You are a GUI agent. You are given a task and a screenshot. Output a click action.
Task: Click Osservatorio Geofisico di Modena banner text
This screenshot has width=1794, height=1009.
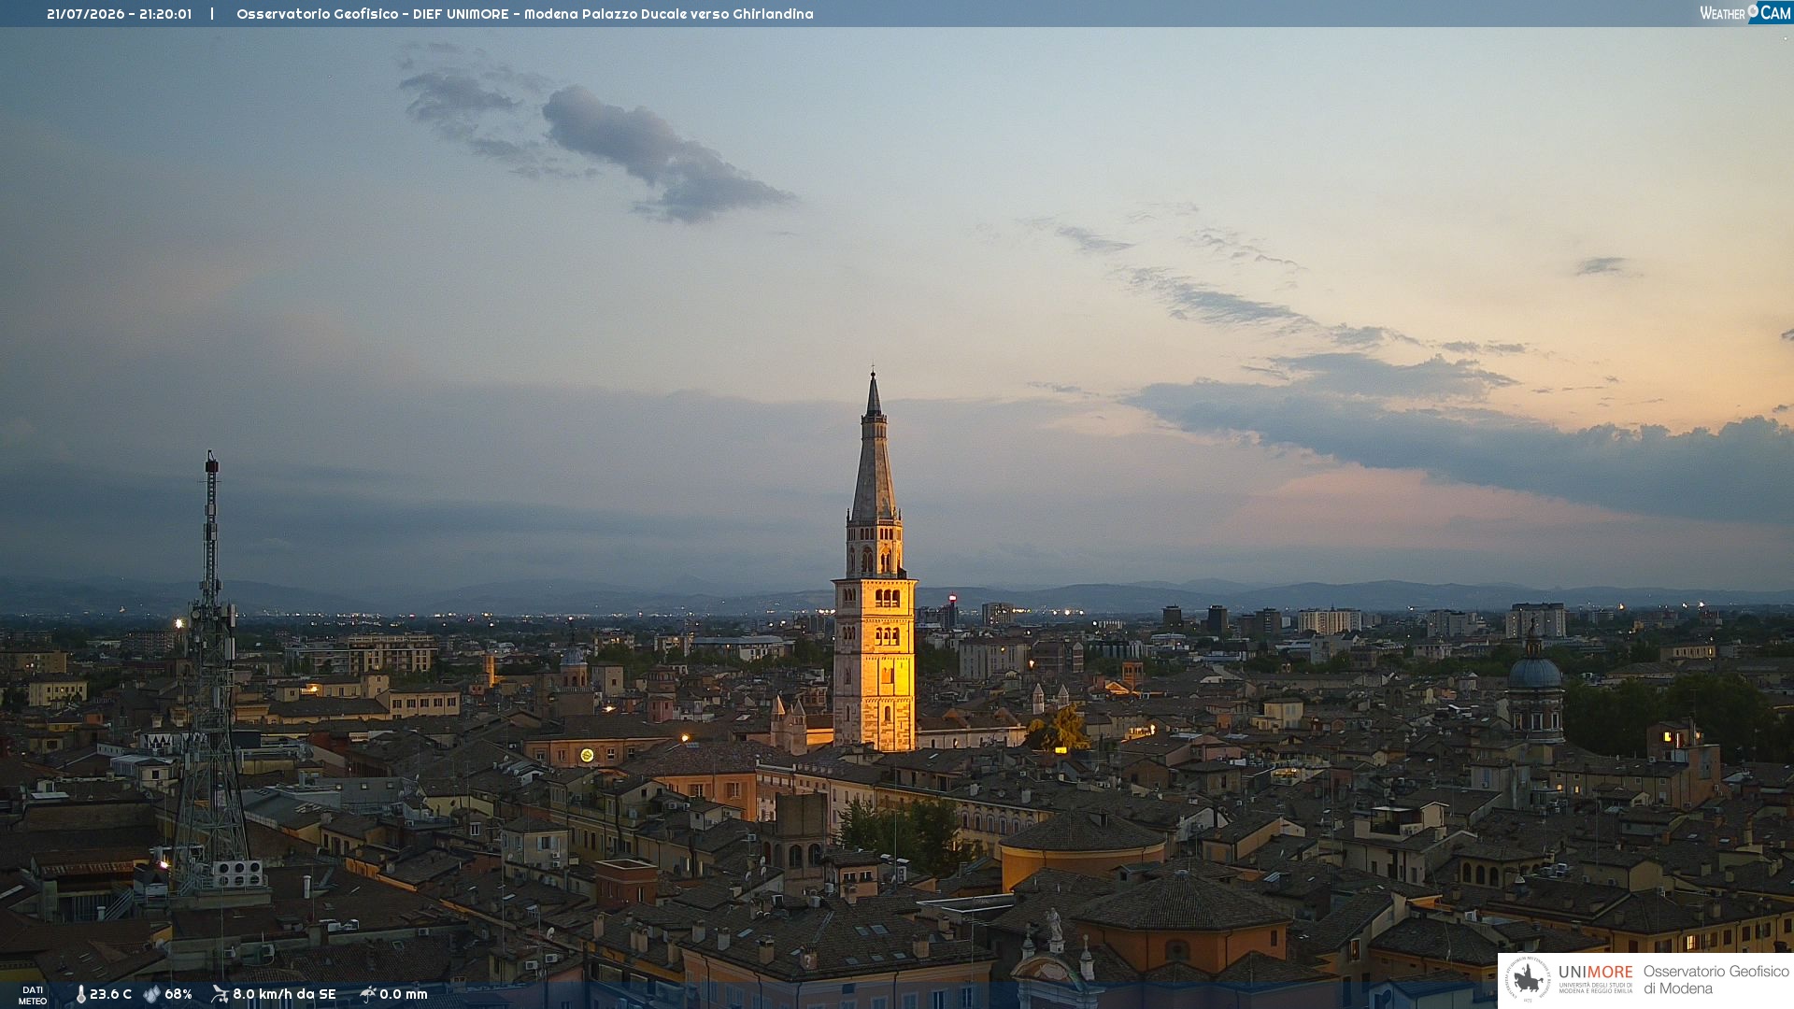(1716, 980)
